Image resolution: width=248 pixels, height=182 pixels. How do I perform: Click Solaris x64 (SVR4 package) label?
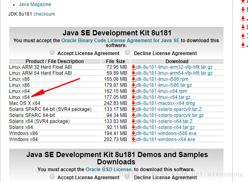39,121
